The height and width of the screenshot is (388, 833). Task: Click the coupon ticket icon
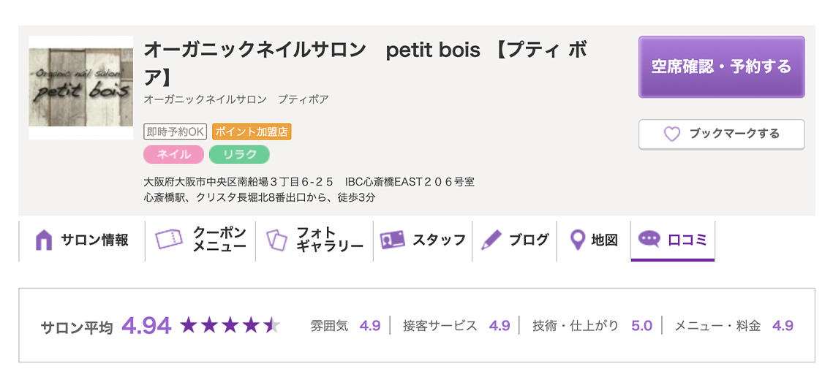[x=169, y=240]
